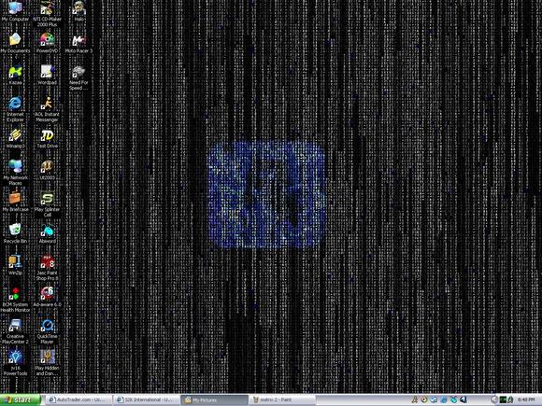The height and width of the screenshot is (406, 542).
Task: Launch Creative PlayCenter 2 shortcut
Action: [x=15, y=330]
